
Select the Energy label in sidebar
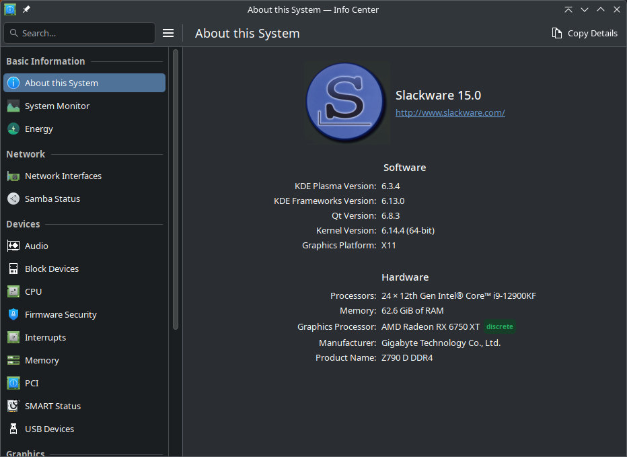point(39,129)
